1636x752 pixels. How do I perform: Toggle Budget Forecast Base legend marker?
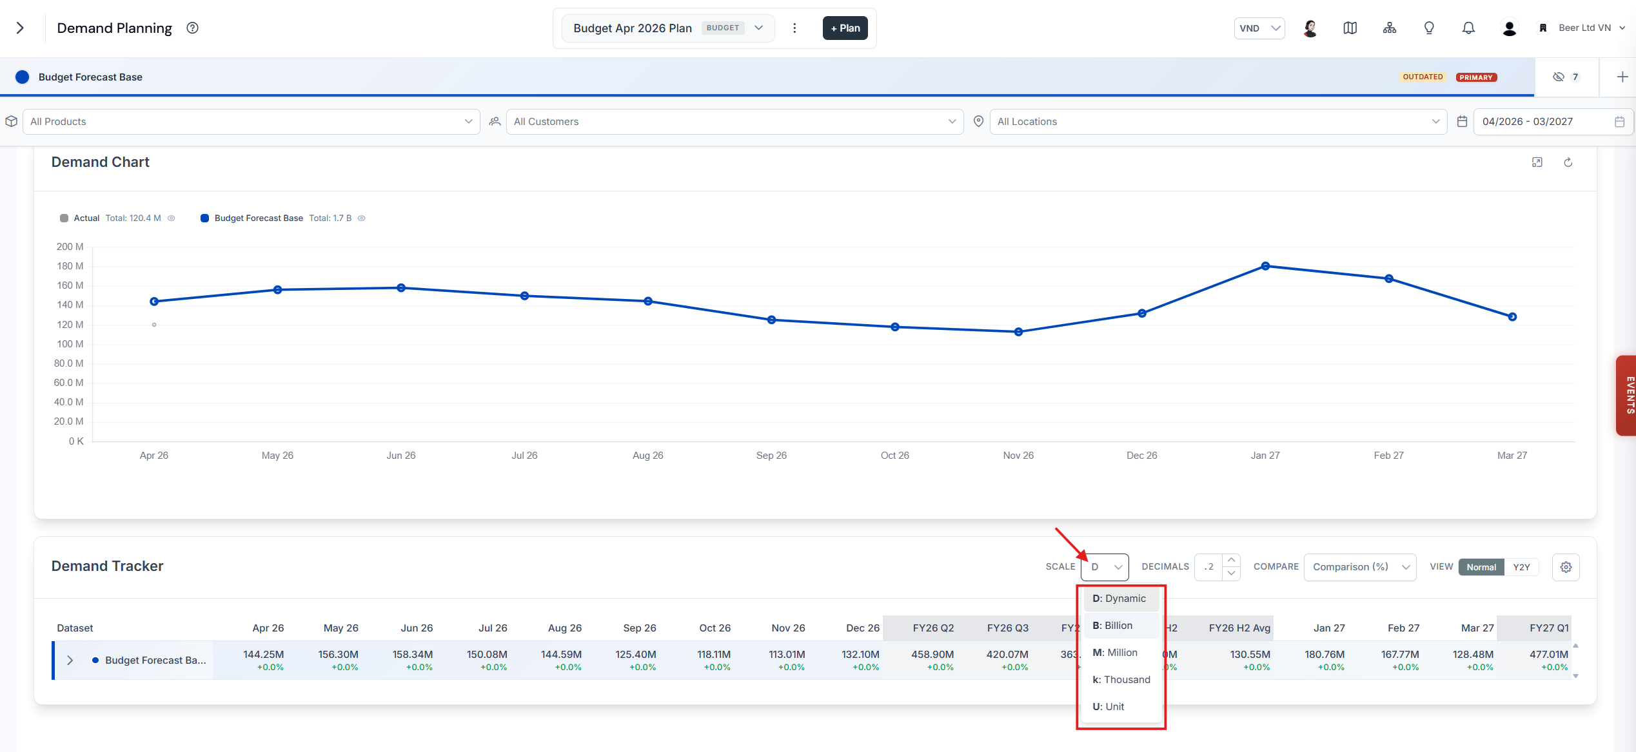(204, 218)
